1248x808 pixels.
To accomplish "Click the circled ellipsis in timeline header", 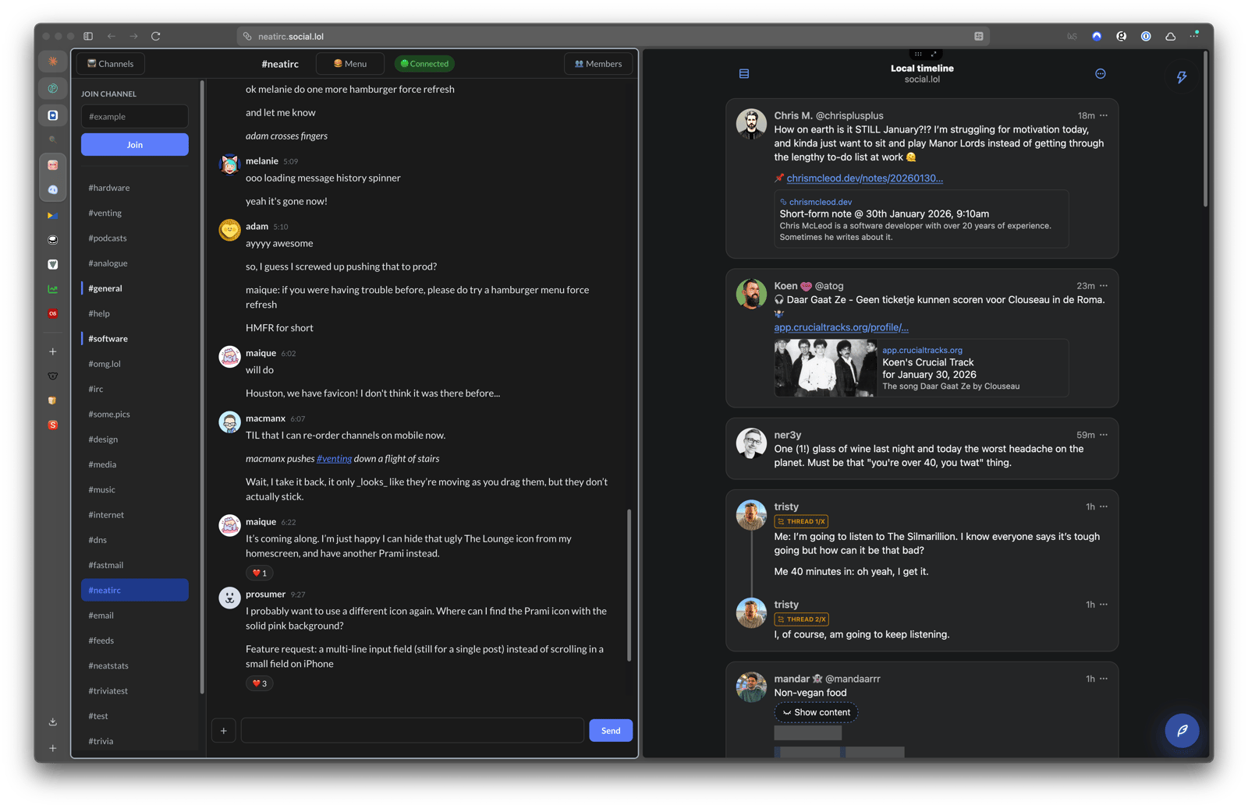I will (1100, 74).
